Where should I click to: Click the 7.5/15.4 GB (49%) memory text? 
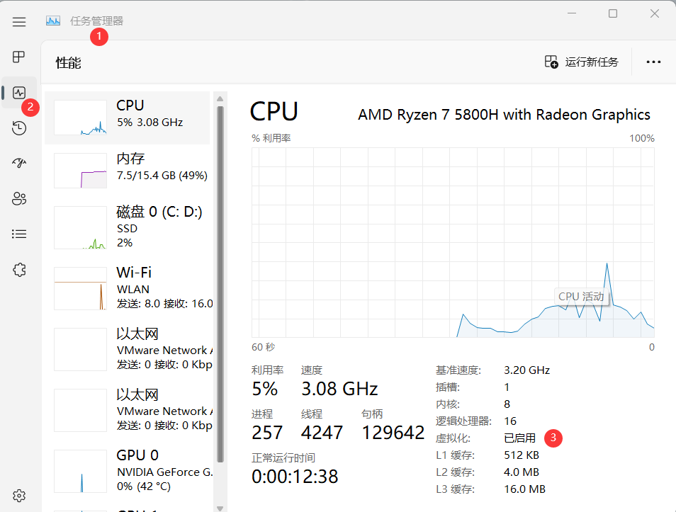coord(162,176)
